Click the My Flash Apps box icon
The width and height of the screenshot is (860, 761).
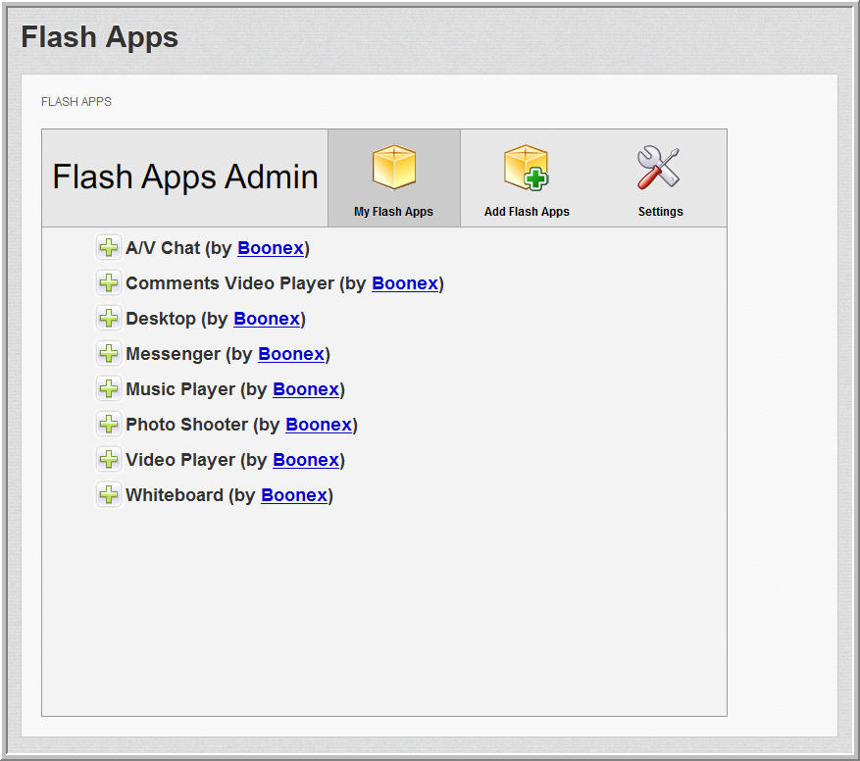[393, 168]
